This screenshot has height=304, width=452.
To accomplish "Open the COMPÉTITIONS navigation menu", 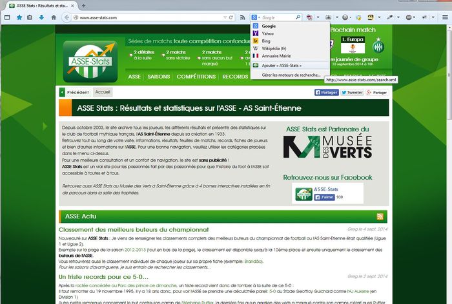I will tap(196, 77).
